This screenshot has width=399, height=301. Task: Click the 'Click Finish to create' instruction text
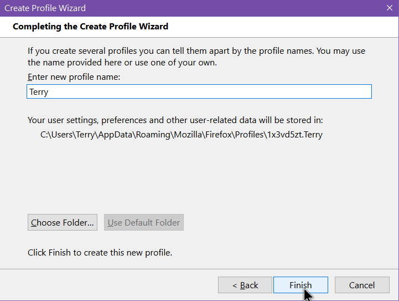(x=100, y=253)
